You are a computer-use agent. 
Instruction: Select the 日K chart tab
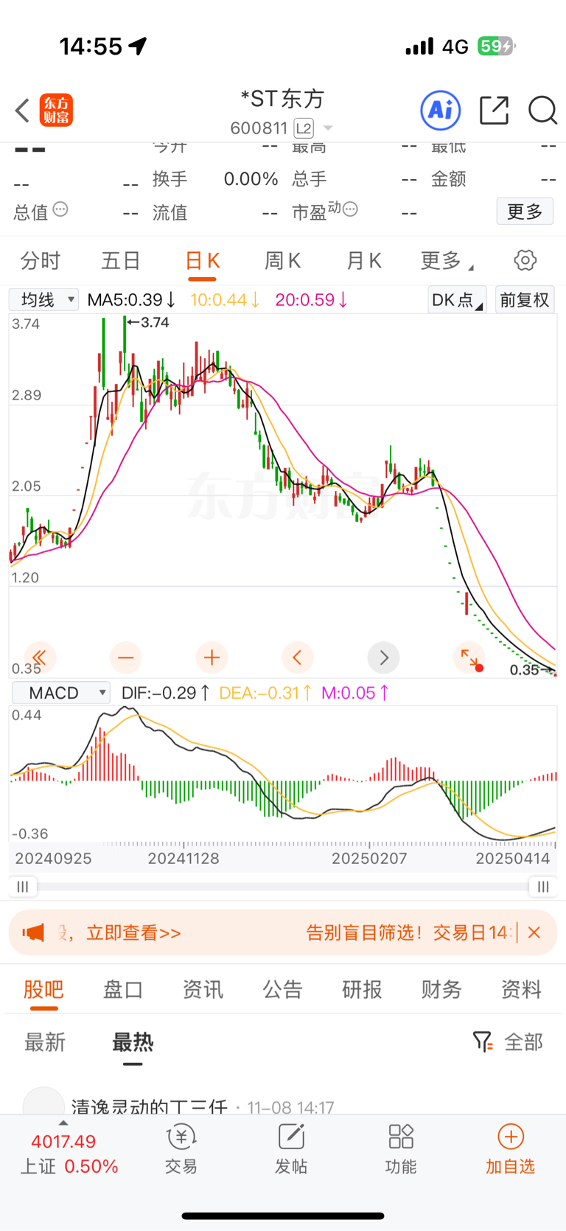pos(202,260)
